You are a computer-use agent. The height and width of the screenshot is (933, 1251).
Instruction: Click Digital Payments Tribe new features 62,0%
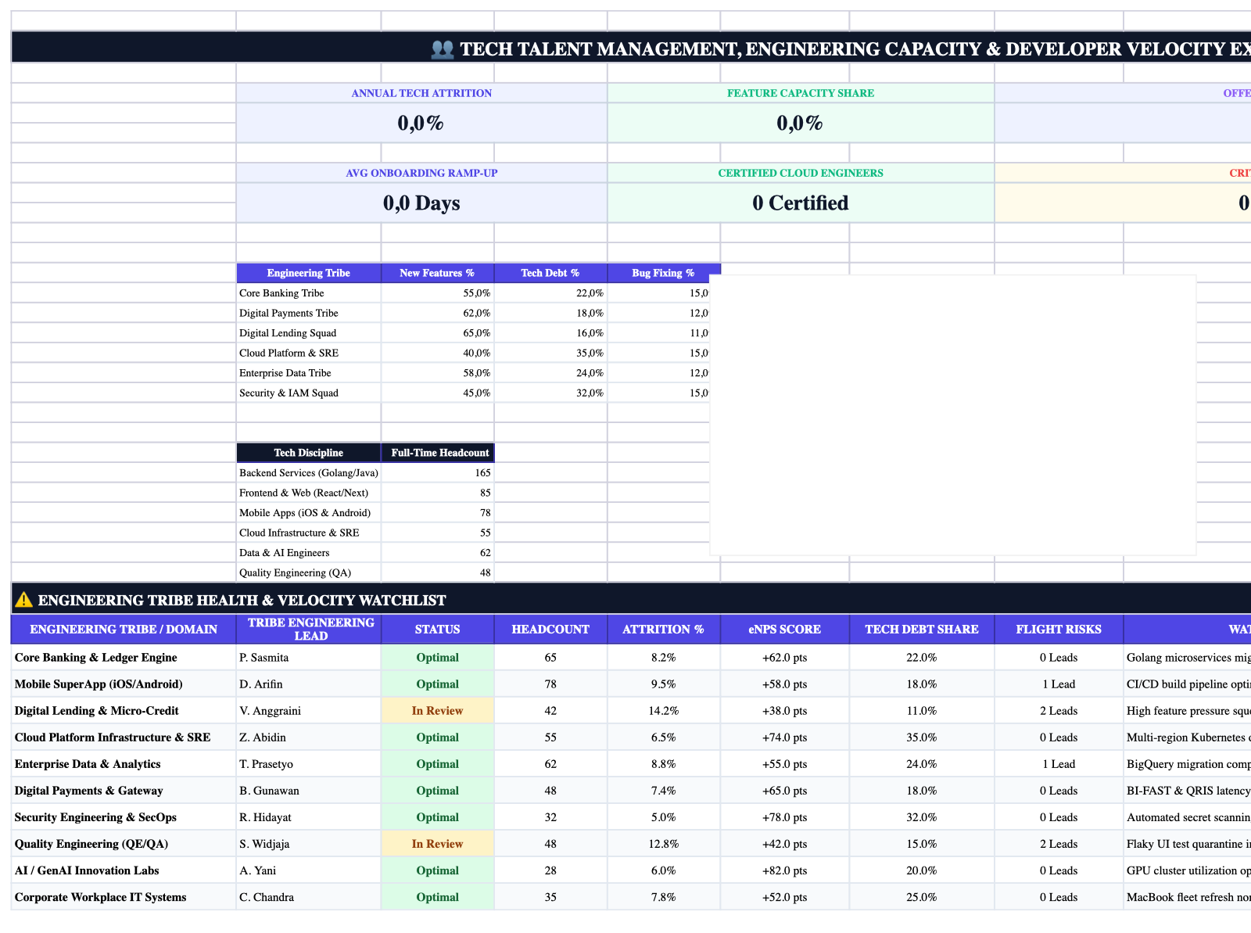point(437,313)
